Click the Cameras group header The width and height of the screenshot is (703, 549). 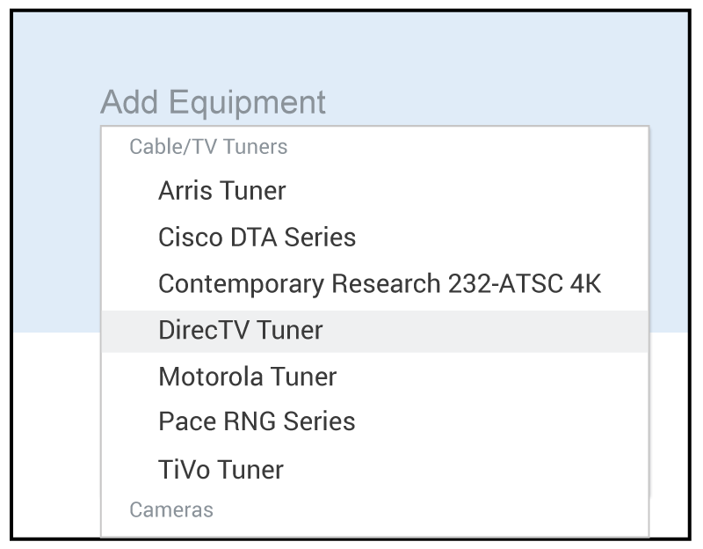pos(171,509)
